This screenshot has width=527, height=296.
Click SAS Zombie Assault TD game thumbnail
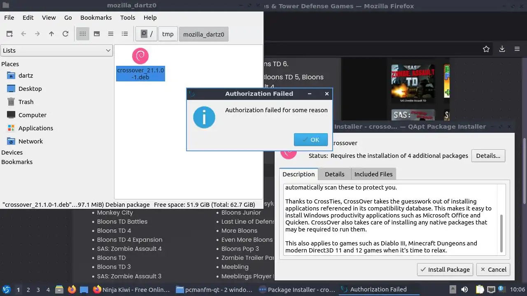[413, 84]
